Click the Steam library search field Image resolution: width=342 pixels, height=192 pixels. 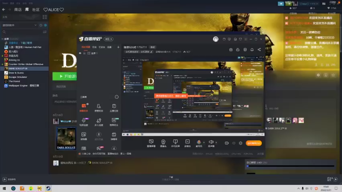tap(22, 32)
